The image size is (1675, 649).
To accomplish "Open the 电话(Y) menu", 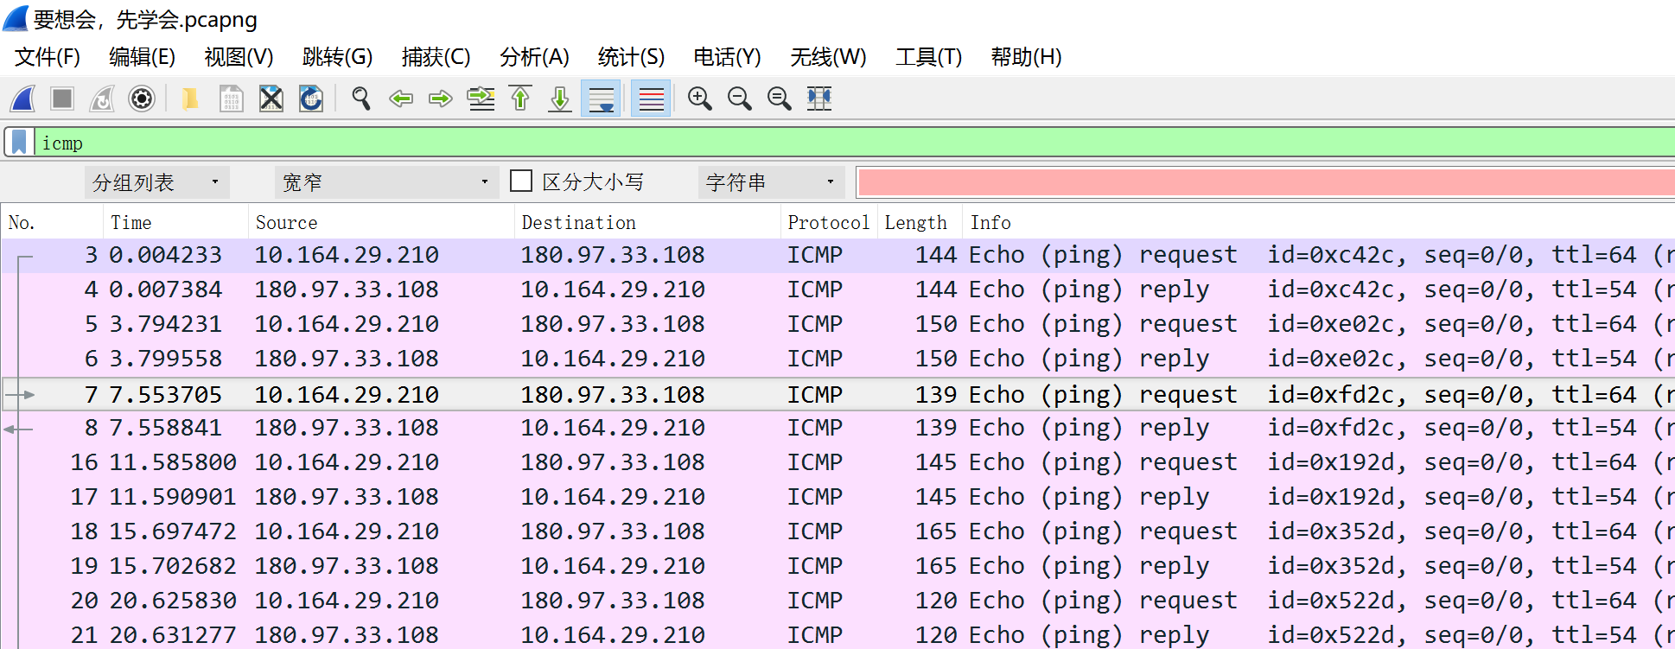I will (x=727, y=57).
